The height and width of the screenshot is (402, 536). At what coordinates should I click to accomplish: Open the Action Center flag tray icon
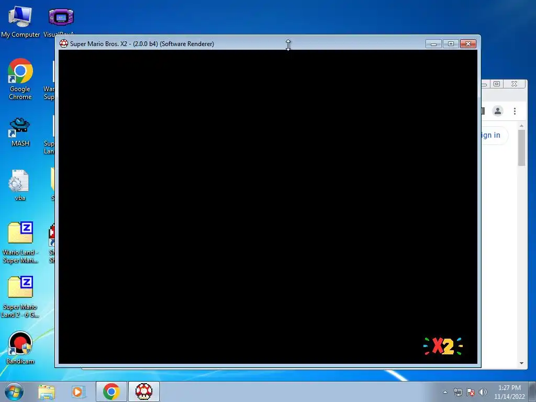(x=471, y=392)
